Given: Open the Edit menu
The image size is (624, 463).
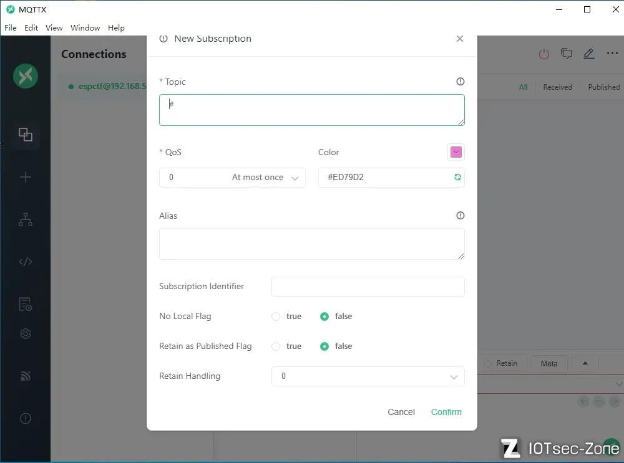Looking at the screenshot, I should point(31,28).
